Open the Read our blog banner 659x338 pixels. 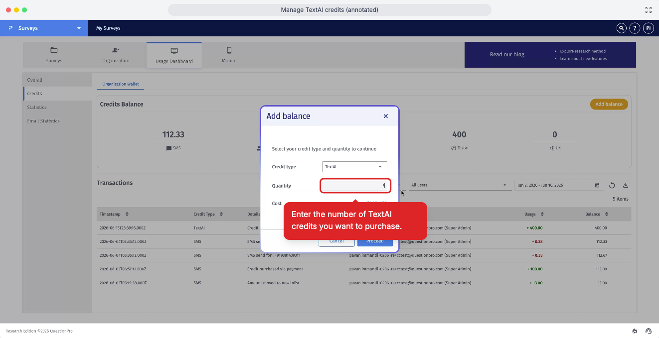pyautogui.click(x=507, y=54)
